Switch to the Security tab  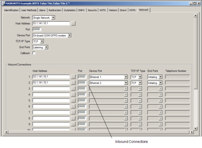(x=92, y=10)
